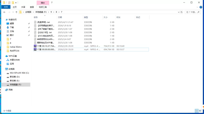The height and width of the screenshot is (114, 204).
Task: Switch to large icons view in status bar
Action: (x=200, y=111)
